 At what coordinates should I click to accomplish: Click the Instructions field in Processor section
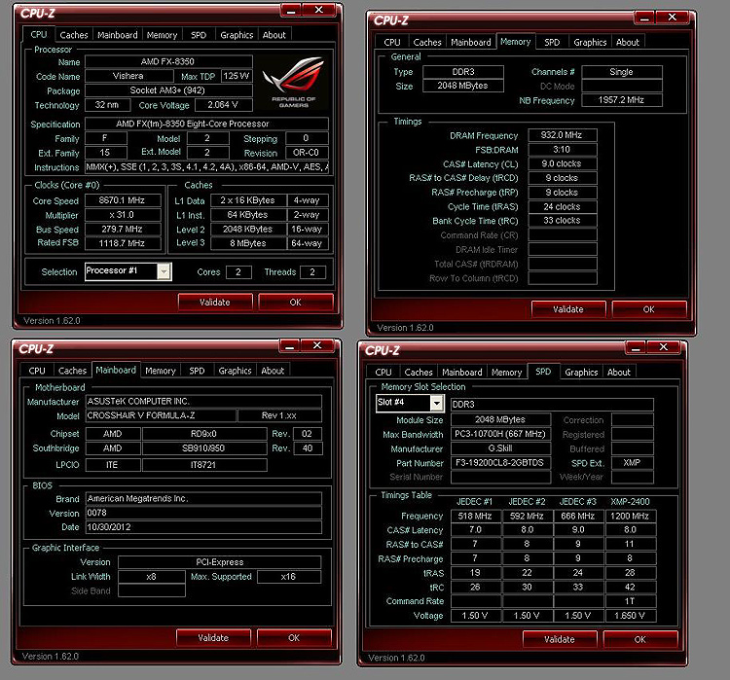(x=206, y=167)
